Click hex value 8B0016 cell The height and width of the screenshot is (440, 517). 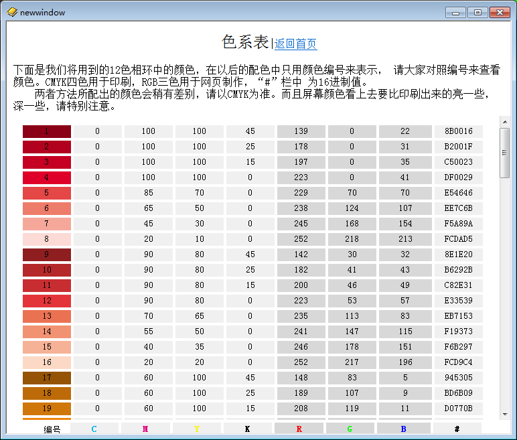[x=458, y=131]
